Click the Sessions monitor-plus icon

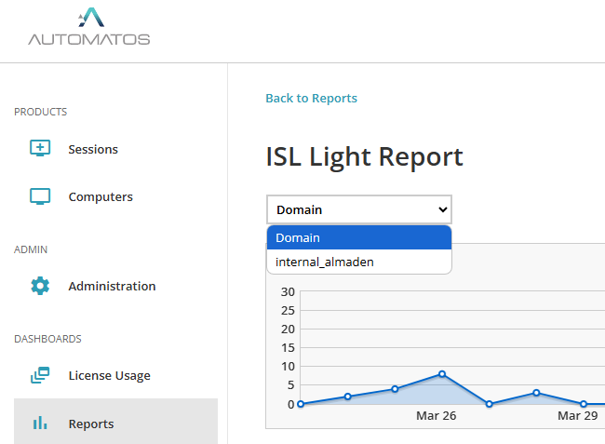click(40, 149)
